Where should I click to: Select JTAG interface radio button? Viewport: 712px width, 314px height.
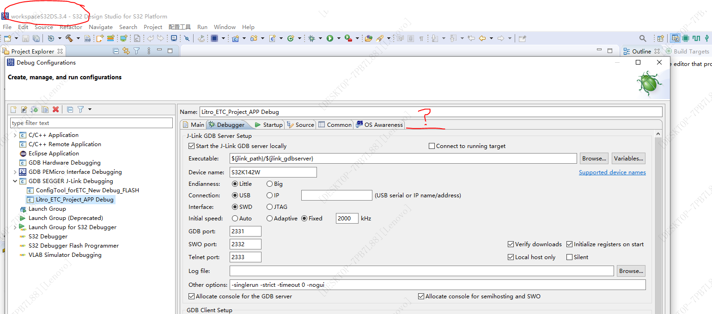(269, 207)
